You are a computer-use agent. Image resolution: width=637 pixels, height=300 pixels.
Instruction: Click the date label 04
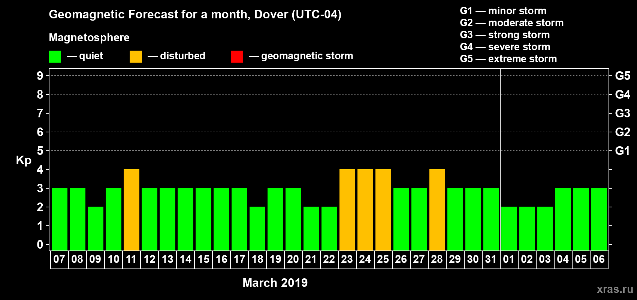[563, 259]
